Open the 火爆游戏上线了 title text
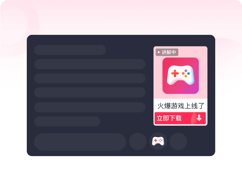242x169 pixels. pyautogui.click(x=181, y=106)
